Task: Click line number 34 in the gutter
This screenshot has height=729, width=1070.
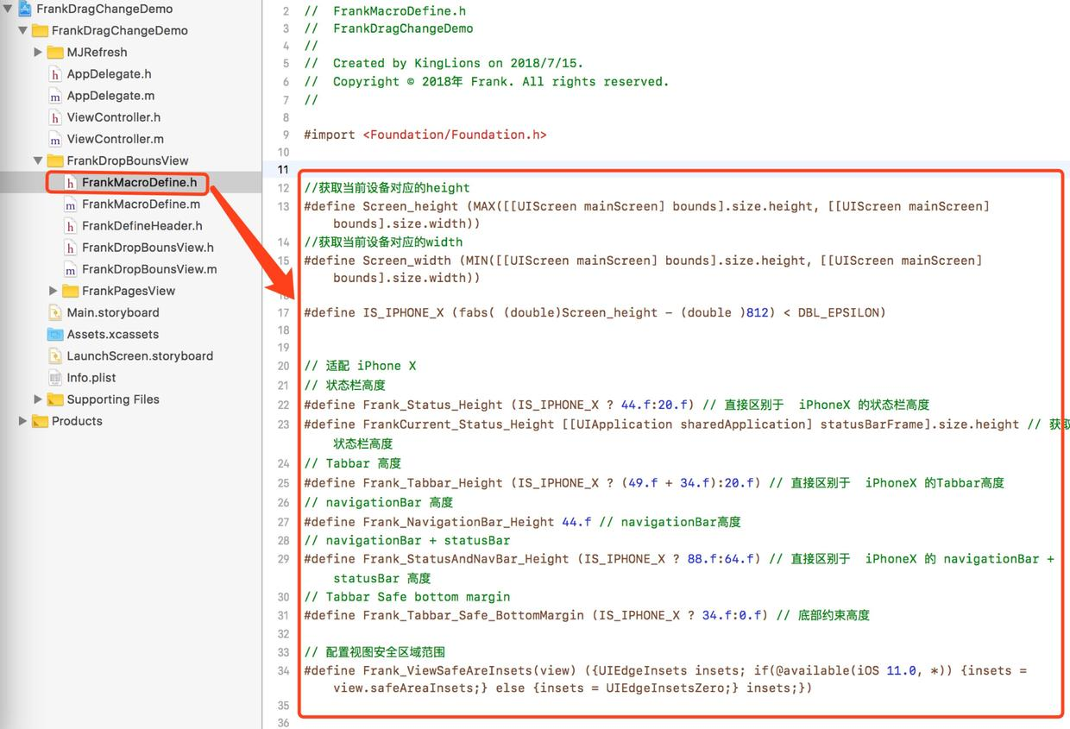Action: 284,670
